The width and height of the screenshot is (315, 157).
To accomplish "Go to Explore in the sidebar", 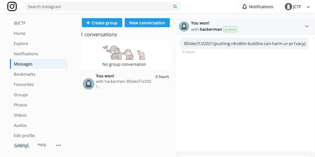I will (21, 44).
